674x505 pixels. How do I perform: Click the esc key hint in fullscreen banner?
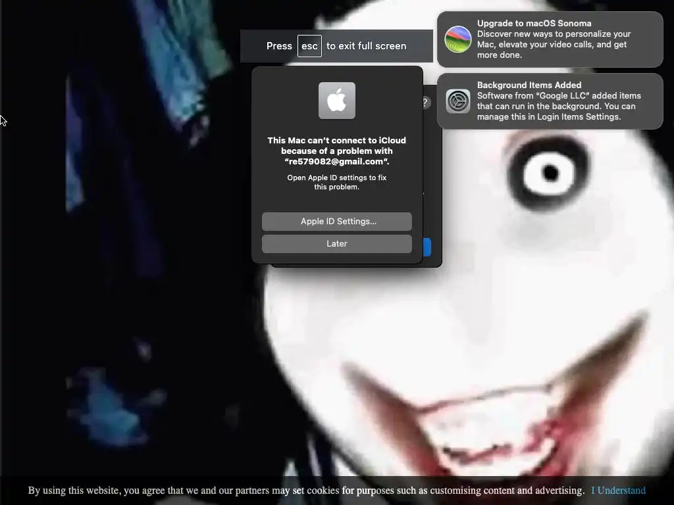309,46
